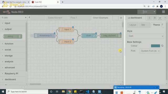
Task: Collapse the output palette category
Action: [13, 29]
